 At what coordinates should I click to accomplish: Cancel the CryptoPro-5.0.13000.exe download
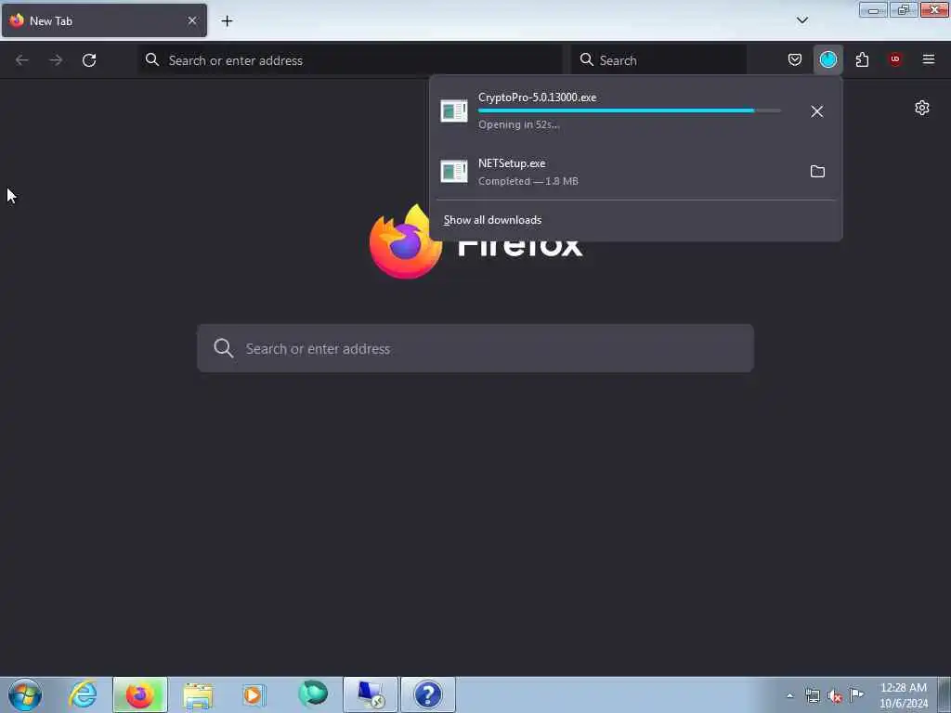click(x=817, y=111)
